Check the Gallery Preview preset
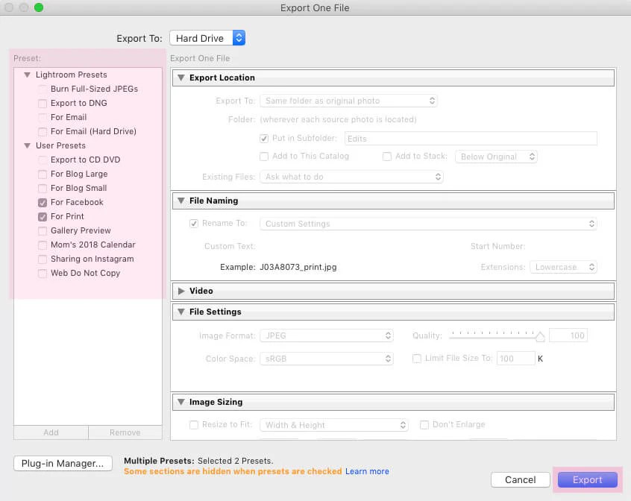The width and height of the screenshot is (631, 501). (43, 231)
